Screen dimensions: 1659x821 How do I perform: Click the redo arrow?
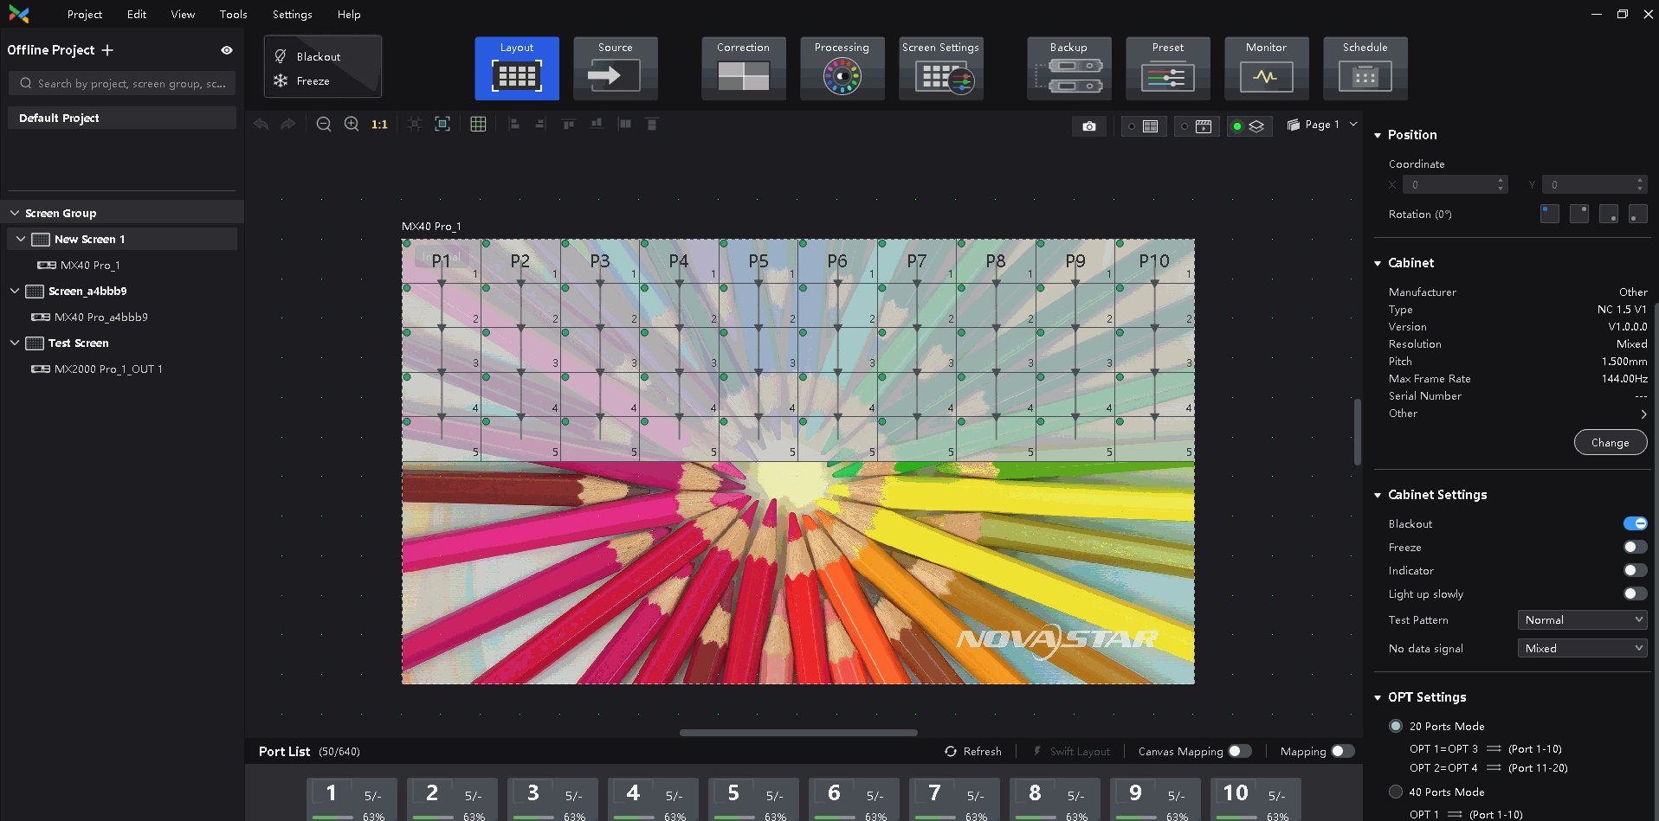click(287, 124)
